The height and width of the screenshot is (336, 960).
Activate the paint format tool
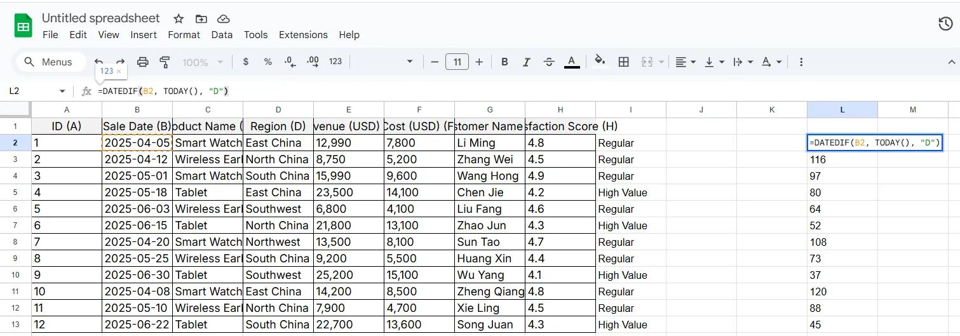pyautogui.click(x=165, y=62)
